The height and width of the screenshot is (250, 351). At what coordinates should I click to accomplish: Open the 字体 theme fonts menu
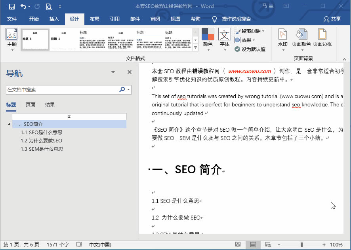225,40
